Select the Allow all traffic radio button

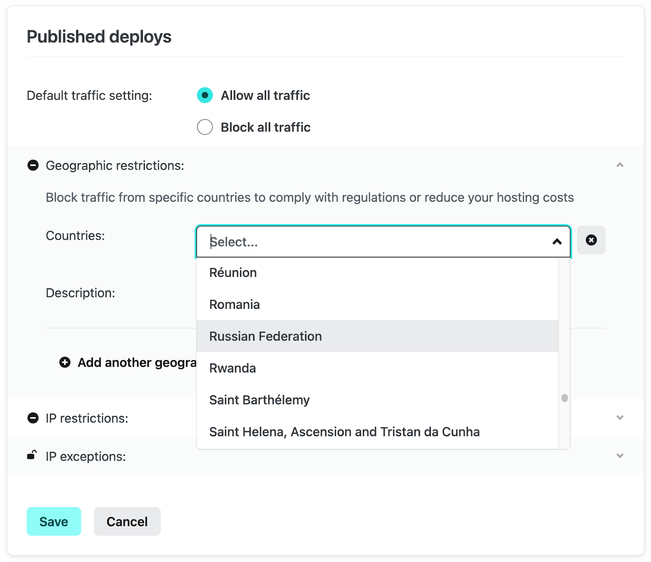(x=205, y=95)
